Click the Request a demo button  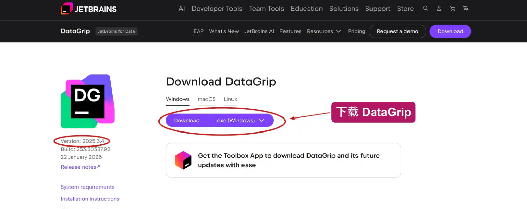[x=397, y=31]
